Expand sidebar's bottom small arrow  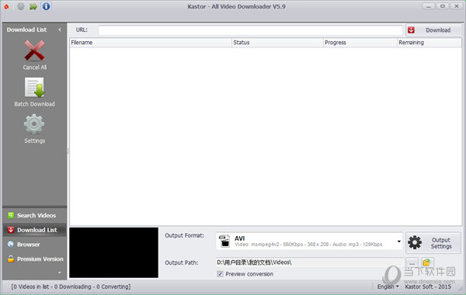pyautogui.click(x=60, y=272)
